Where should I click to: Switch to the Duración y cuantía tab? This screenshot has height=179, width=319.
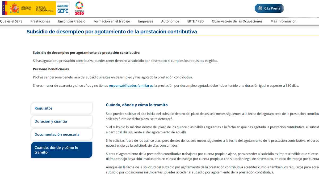pyautogui.click(x=62, y=121)
